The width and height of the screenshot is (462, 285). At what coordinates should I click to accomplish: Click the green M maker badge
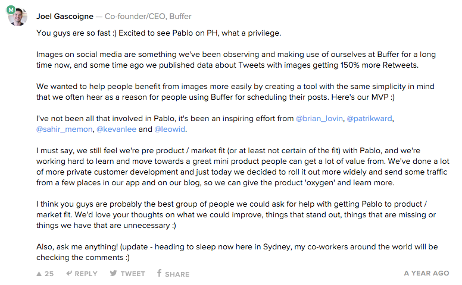click(11, 10)
